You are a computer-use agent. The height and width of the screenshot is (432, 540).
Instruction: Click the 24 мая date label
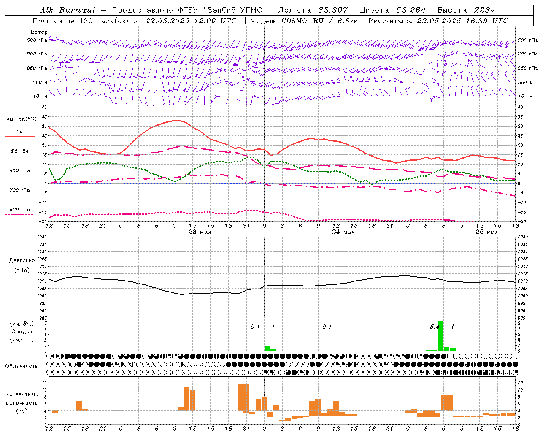[x=343, y=232]
